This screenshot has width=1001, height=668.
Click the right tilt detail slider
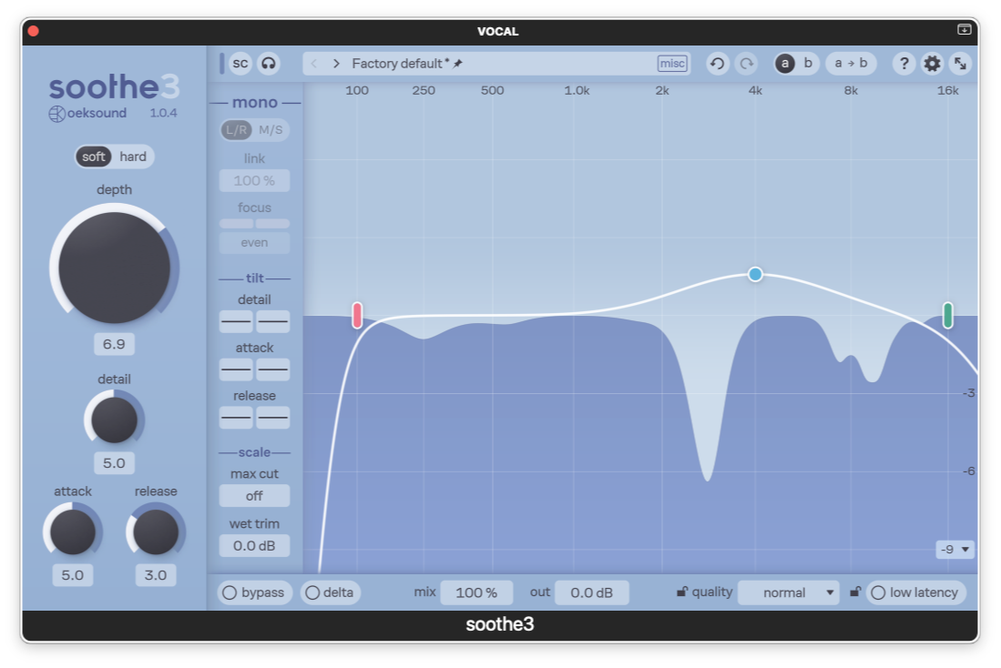pyautogui.click(x=273, y=321)
